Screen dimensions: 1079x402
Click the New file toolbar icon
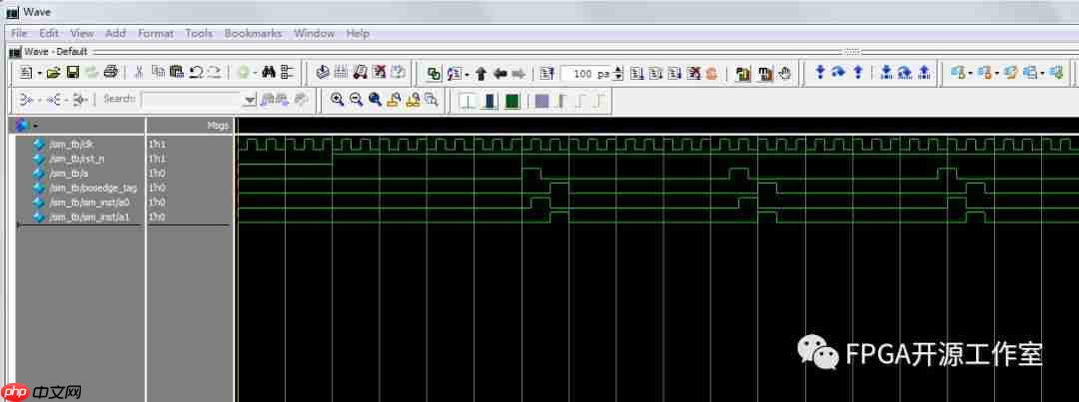point(25,72)
